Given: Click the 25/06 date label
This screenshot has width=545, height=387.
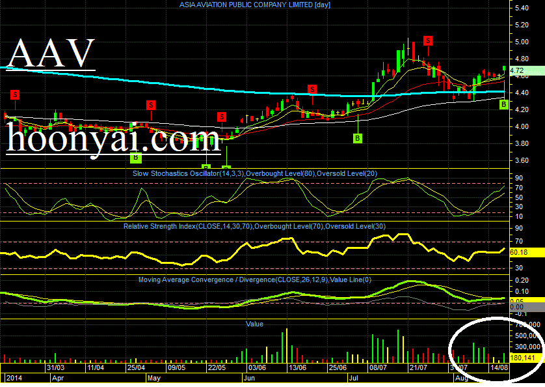Looking at the screenshot, I should [x=338, y=367].
